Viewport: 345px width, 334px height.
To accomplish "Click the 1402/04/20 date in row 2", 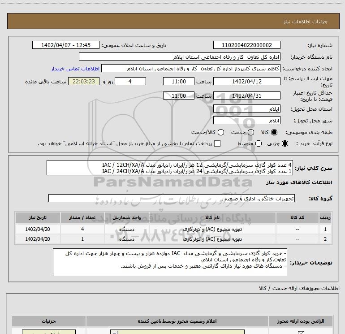I will [38, 239].
